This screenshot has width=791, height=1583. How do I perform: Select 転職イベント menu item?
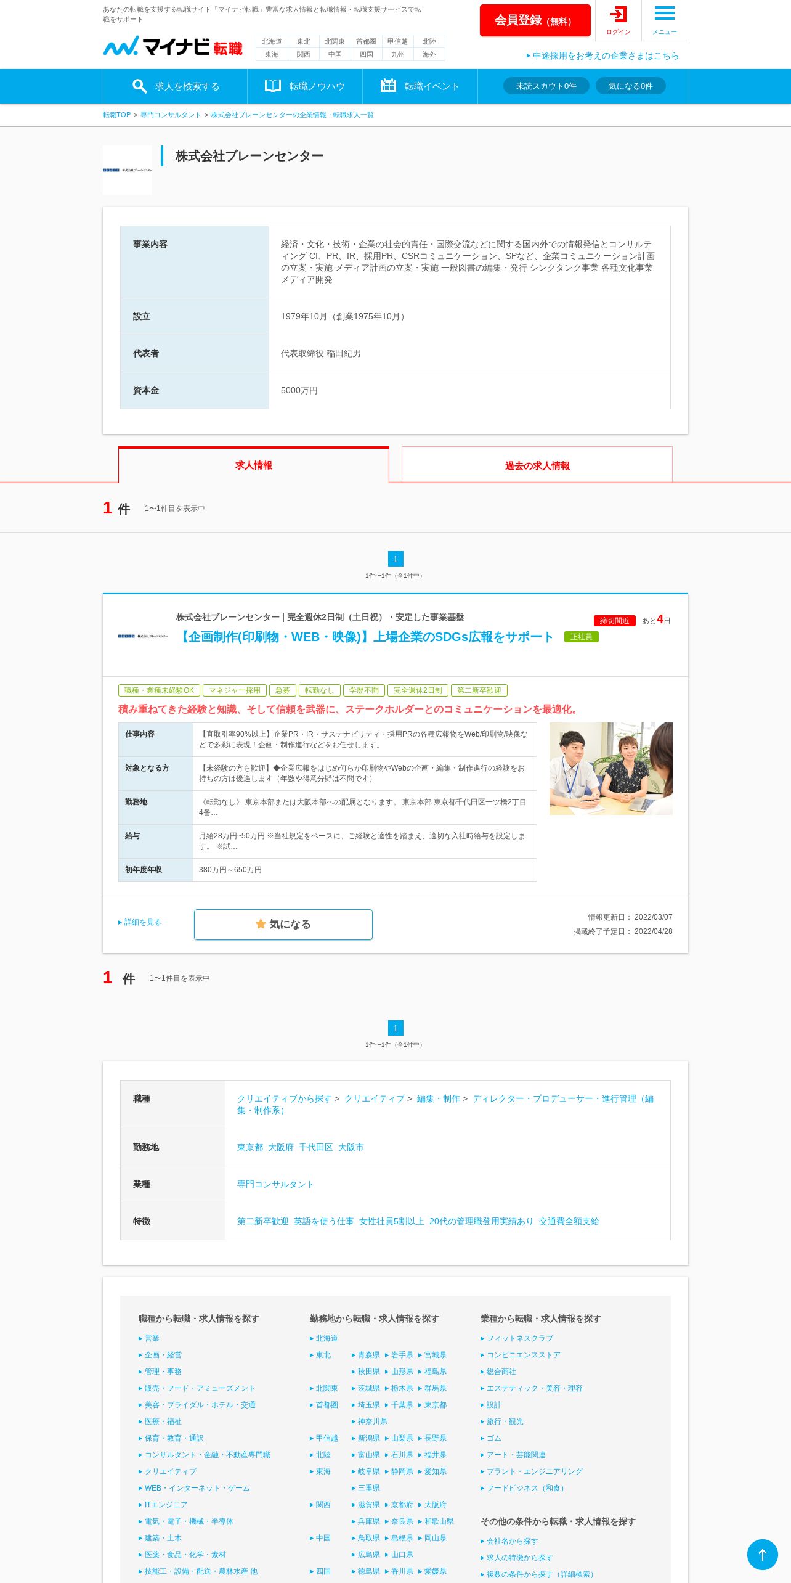pyautogui.click(x=420, y=86)
